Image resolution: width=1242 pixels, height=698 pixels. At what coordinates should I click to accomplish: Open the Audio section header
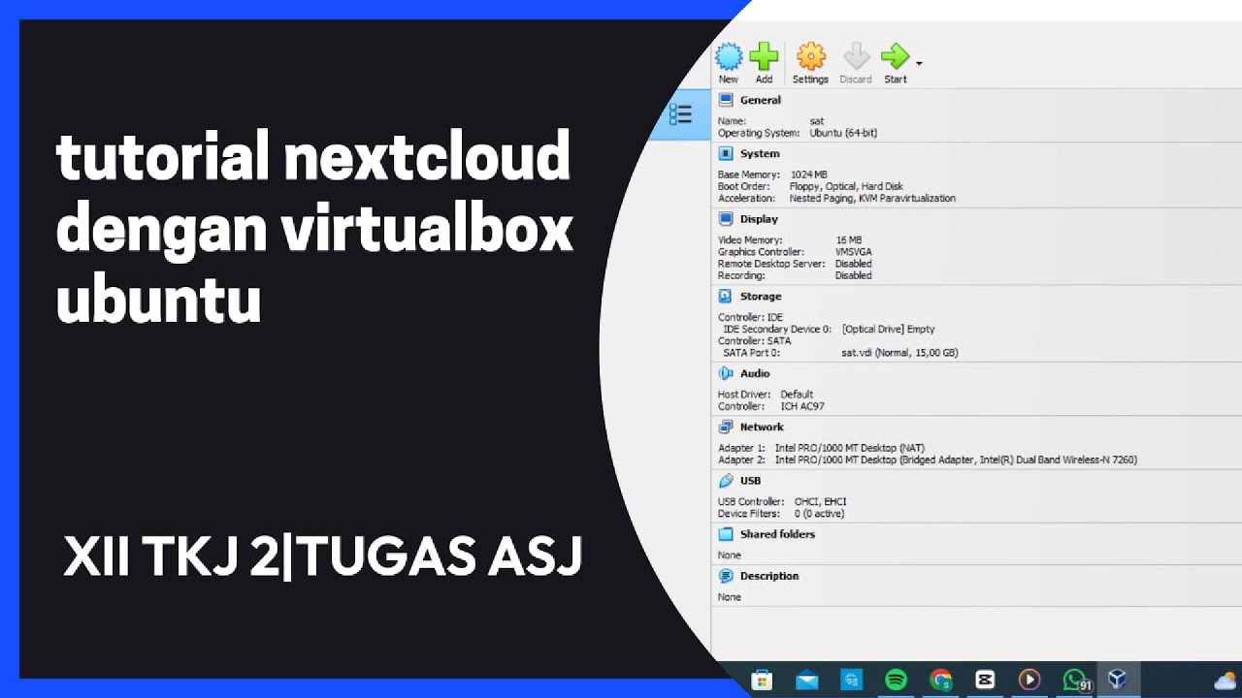(x=755, y=373)
